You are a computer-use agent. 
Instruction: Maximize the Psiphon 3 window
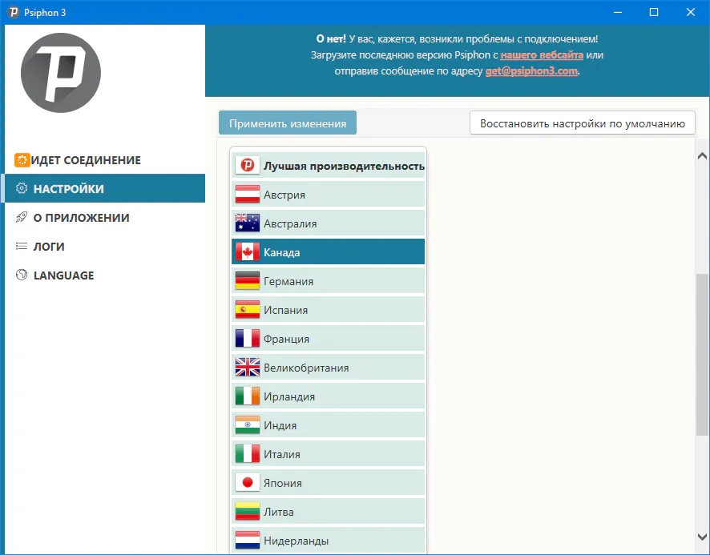coord(654,12)
